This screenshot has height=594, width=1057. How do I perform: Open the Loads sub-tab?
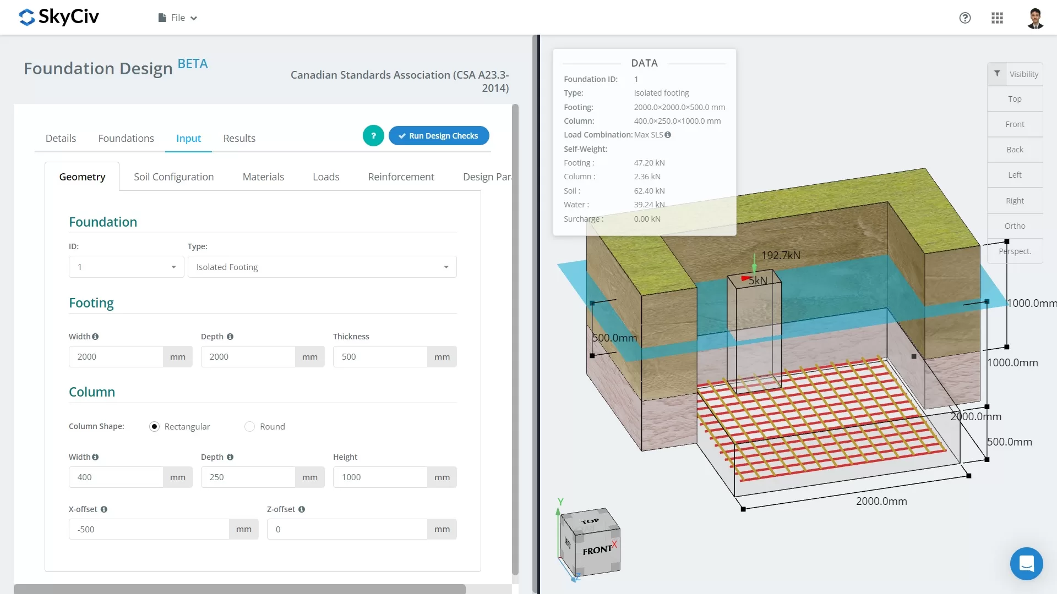pyautogui.click(x=326, y=177)
